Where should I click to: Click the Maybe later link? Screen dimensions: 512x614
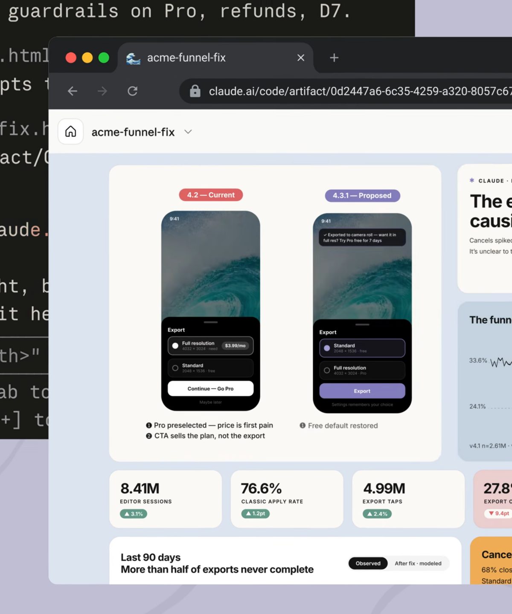point(211,402)
